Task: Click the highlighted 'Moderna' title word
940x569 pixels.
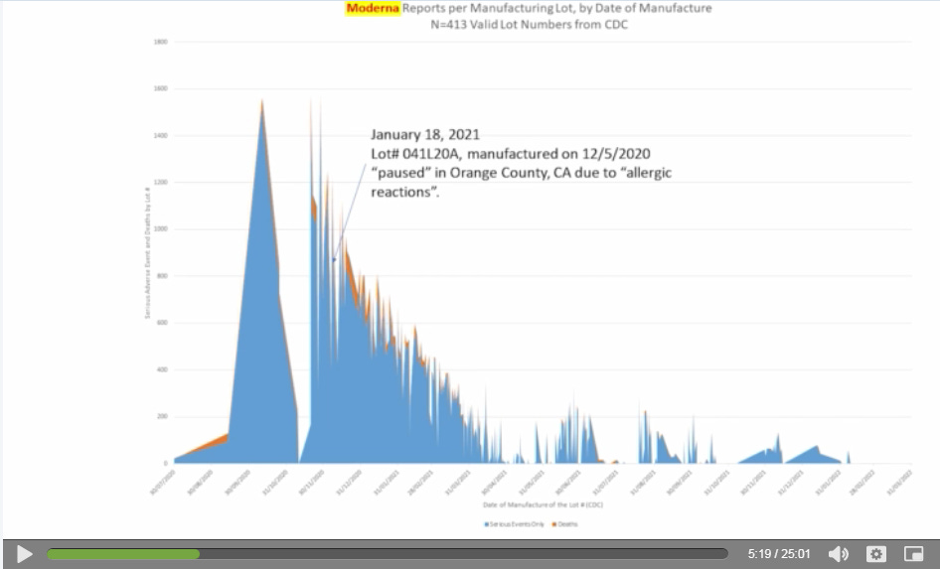Action: 373,8
